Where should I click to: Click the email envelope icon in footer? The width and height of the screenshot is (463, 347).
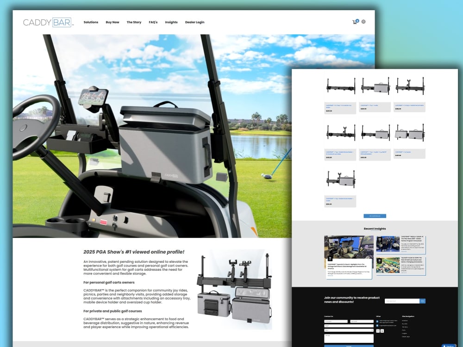point(377,325)
